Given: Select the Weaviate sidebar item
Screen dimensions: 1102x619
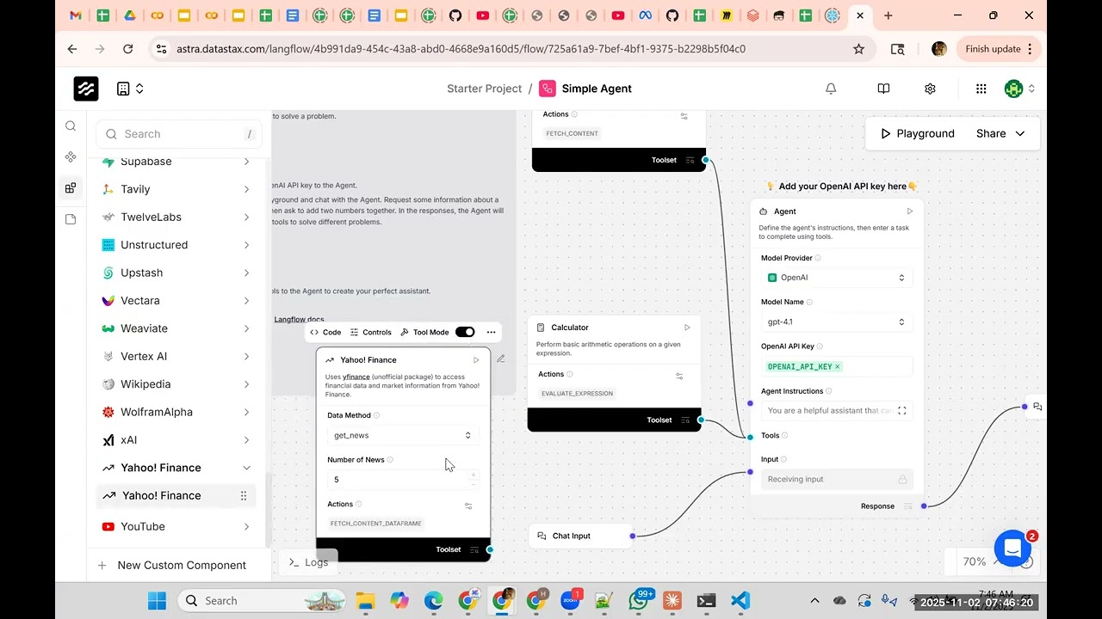Looking at the screenshot, I should click(x=176, y=328).
